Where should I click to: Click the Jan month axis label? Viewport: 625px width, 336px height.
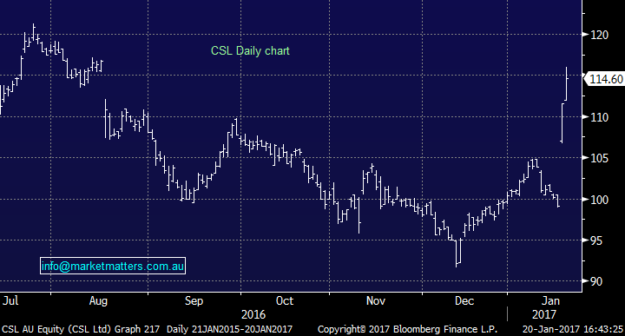tap(550, 300)
